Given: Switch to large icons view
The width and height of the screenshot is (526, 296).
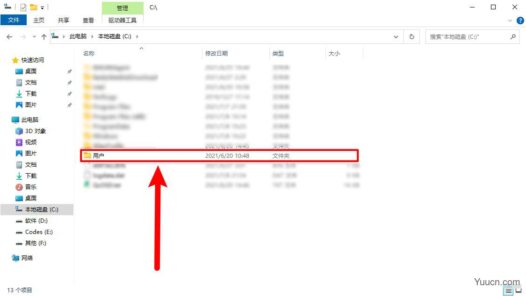Looking at the screenshot, I should [x=519, y=291].
